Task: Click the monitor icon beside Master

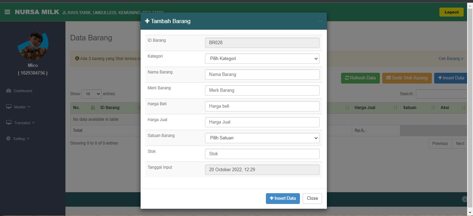Action: tap(9, 107)
